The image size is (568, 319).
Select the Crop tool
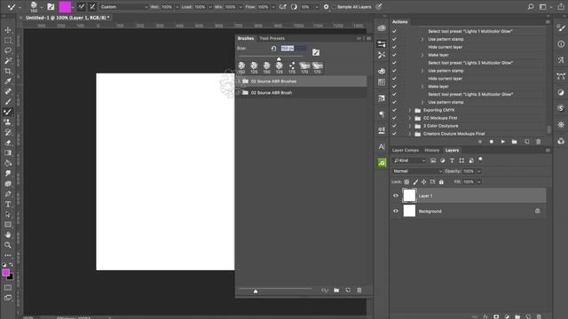click(x=8, y=71)
